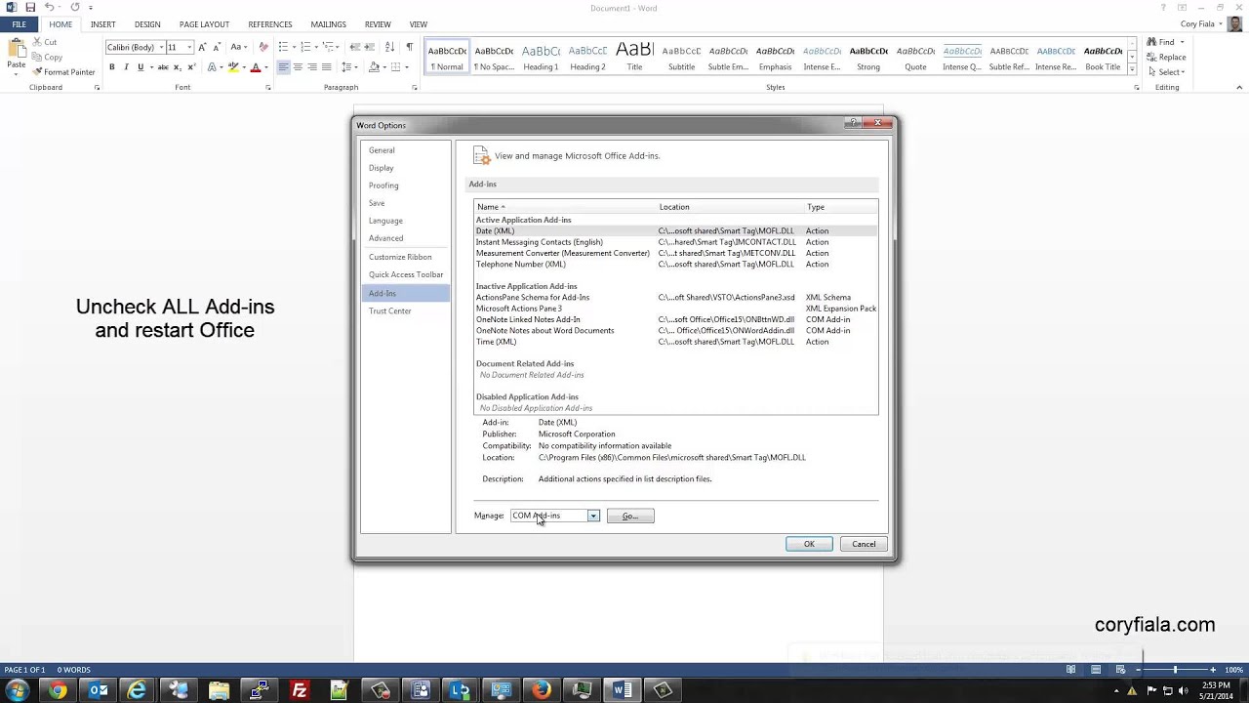Open the Select dropdown in Editing group
The width and height of the screenshot is (1249, 703).
[1166, 71]
